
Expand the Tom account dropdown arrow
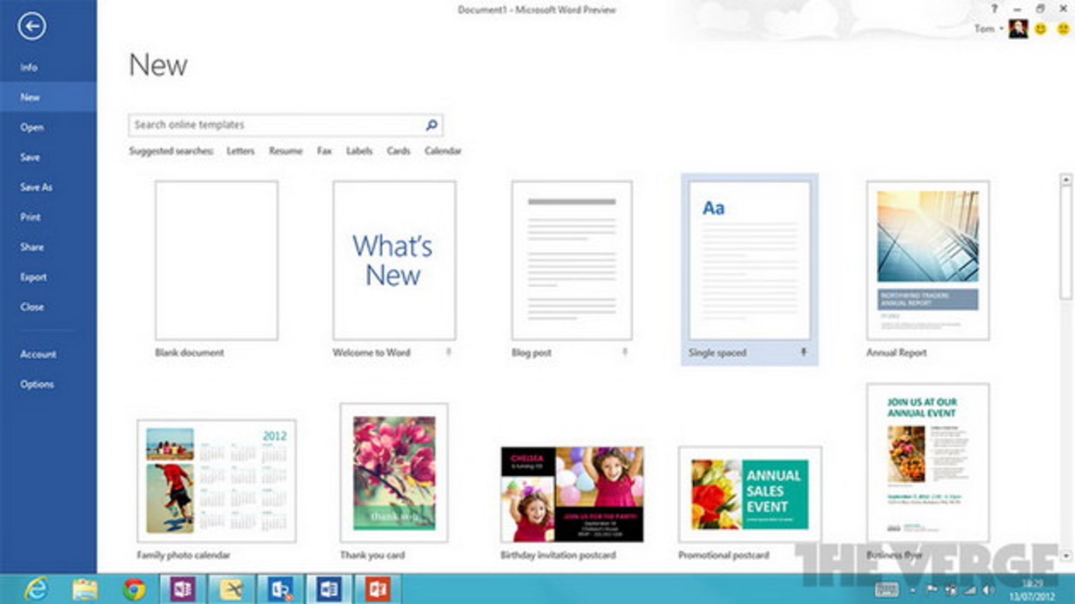click(x=1002, y=29)
